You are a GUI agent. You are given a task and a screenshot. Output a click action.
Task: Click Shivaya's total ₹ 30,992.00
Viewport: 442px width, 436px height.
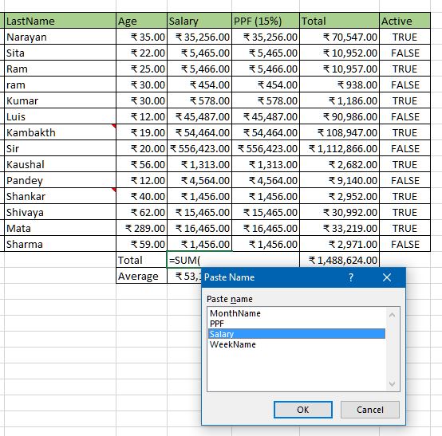tap(339, 212)
